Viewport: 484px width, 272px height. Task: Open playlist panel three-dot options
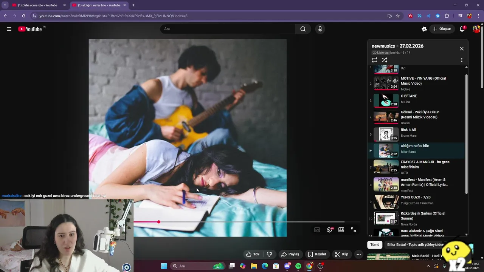(x=462, y=60)
